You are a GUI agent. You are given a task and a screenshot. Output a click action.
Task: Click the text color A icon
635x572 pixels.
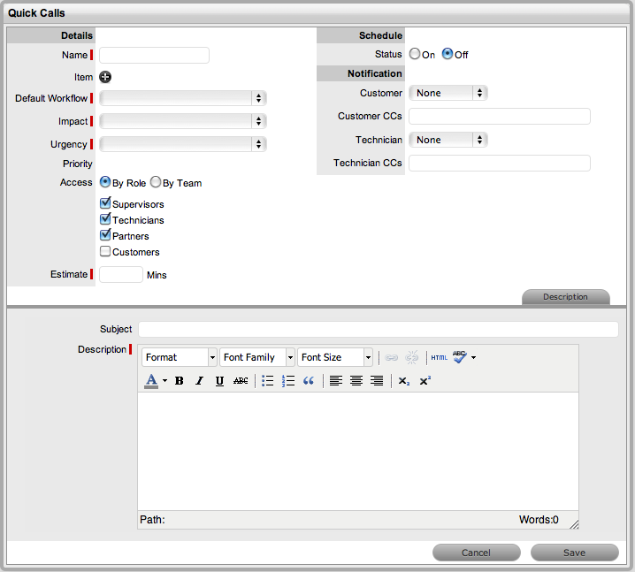(151, 381)
